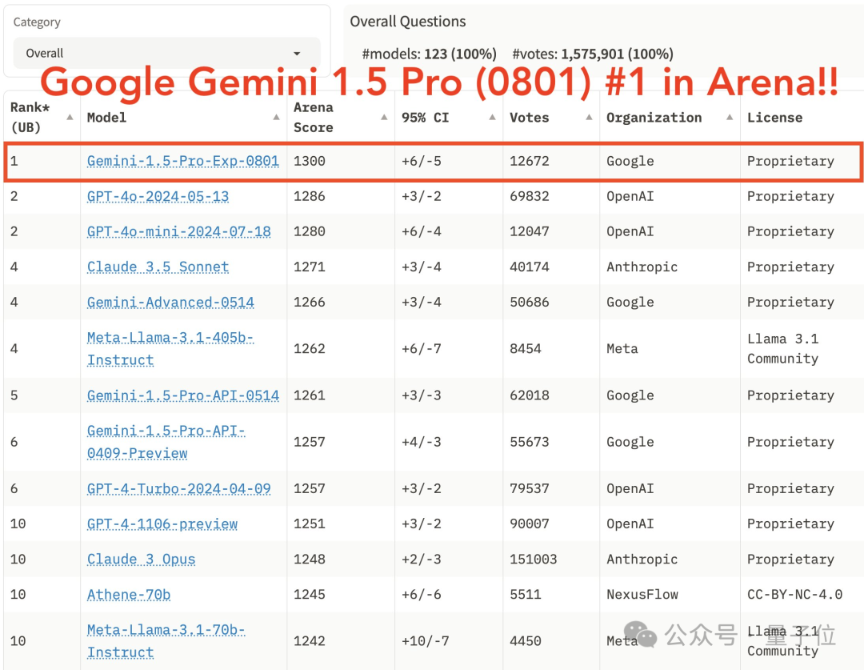This screenshot has height=670, width=864.
Task: Open Claude 3.5 Sonnet link
Action: point(158,267)
